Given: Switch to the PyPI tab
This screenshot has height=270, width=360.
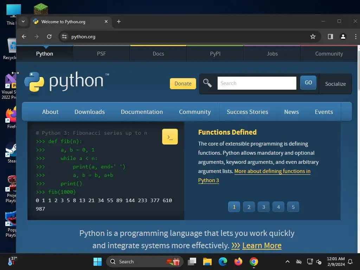Looking at the screenshot, I should click(x=215, y=54).
